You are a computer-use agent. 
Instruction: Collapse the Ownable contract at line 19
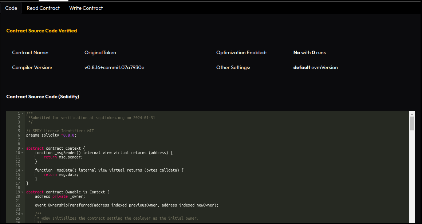point(22,192)
